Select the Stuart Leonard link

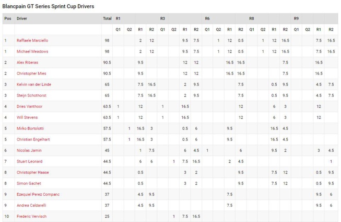[x=29, y=161]
